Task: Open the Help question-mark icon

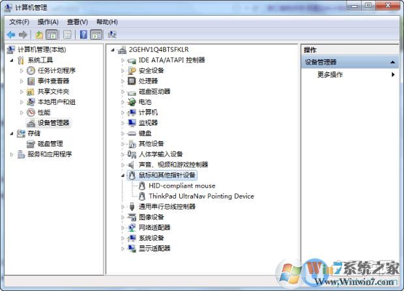Action: click(83, 35)
